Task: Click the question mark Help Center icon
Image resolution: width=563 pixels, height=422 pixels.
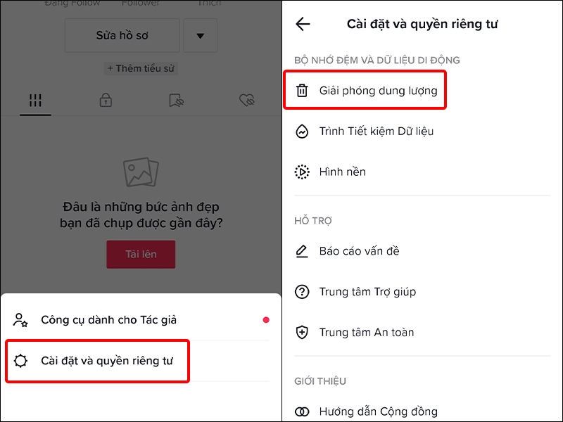Action: 302,292
